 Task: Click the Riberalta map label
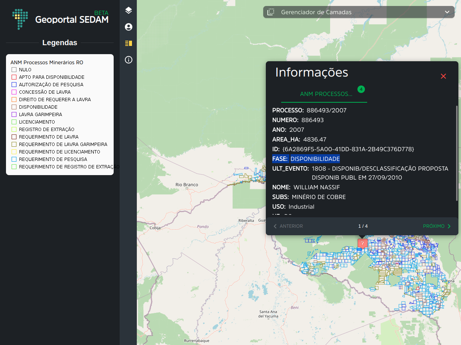tap(246, 221)
